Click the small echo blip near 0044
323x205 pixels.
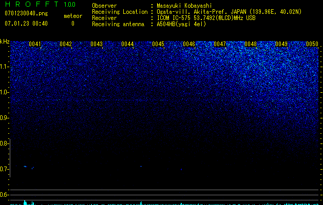click(141, 166)
